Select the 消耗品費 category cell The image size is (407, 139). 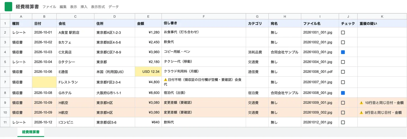click(257, 52)
